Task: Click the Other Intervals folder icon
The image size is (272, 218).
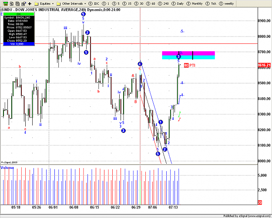Action: tap(58, 3)
